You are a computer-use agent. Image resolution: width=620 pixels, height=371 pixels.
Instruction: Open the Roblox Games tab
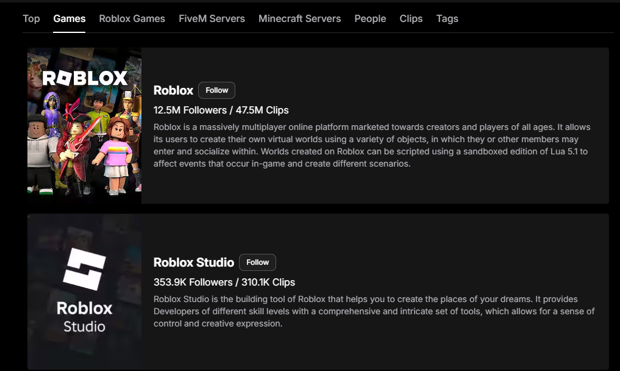click(132, 18)
